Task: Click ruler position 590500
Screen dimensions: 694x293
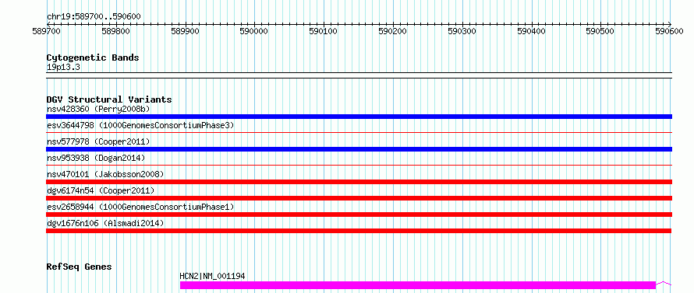Action: [600, 31]
